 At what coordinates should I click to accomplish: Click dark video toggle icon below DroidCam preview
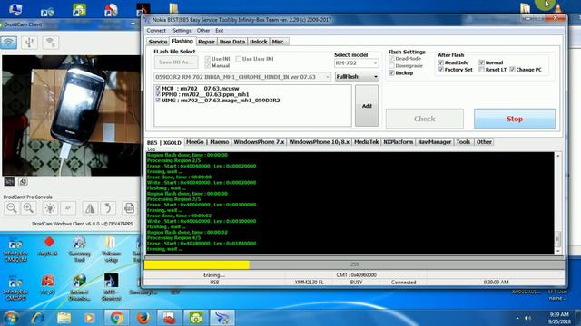click(9, 181)
